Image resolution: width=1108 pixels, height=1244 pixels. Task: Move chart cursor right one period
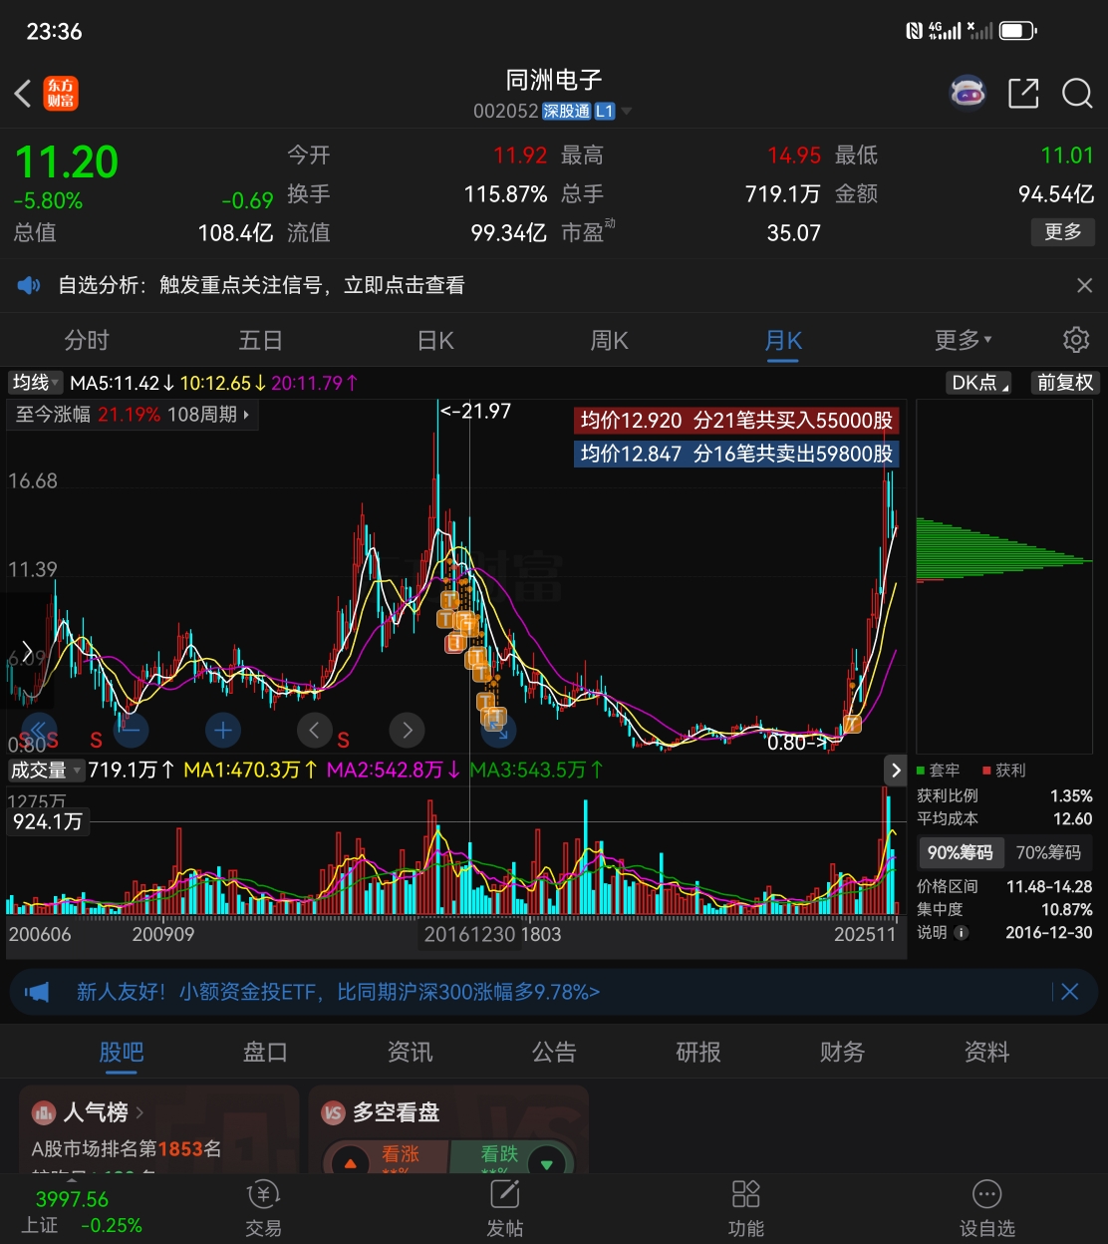point(407,730)
